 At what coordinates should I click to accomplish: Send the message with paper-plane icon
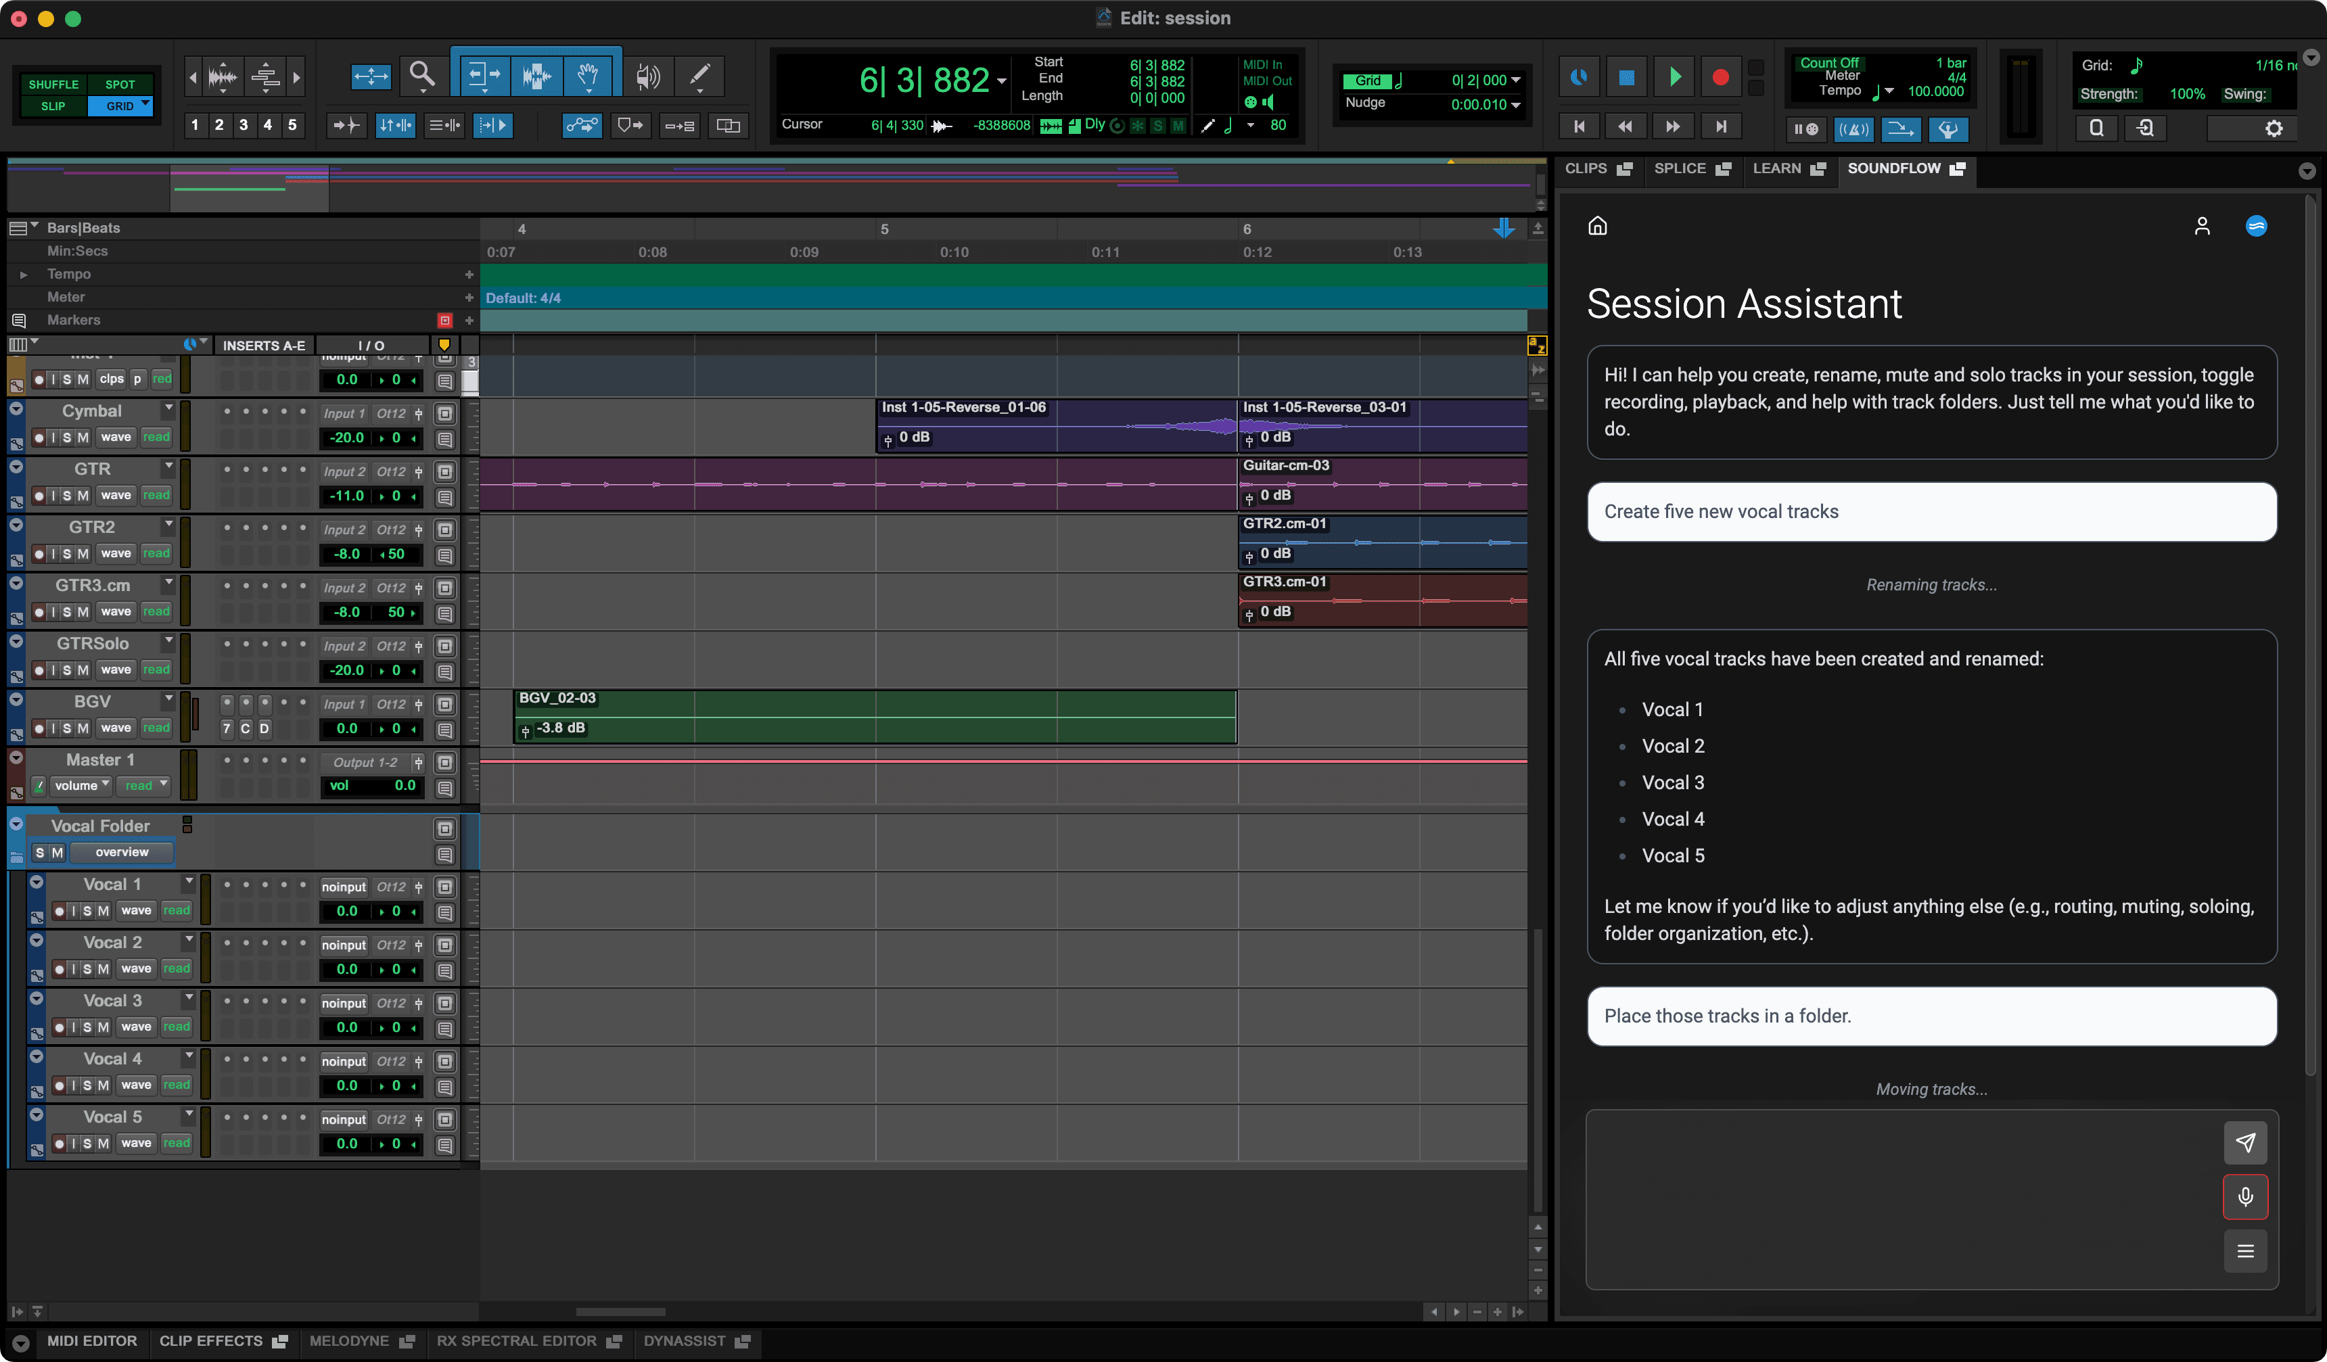click(2245, 1142)
